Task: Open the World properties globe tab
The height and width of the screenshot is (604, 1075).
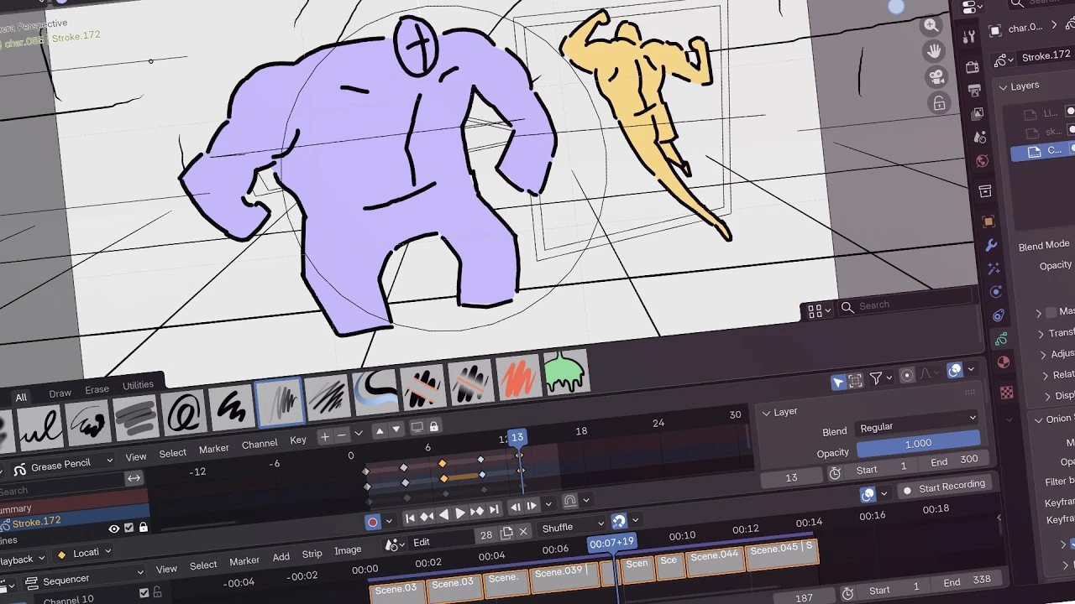Action: [x=983, y=161]
